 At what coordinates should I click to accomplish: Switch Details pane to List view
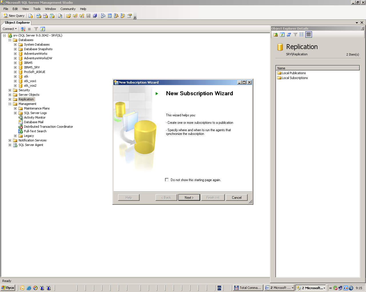302,35
